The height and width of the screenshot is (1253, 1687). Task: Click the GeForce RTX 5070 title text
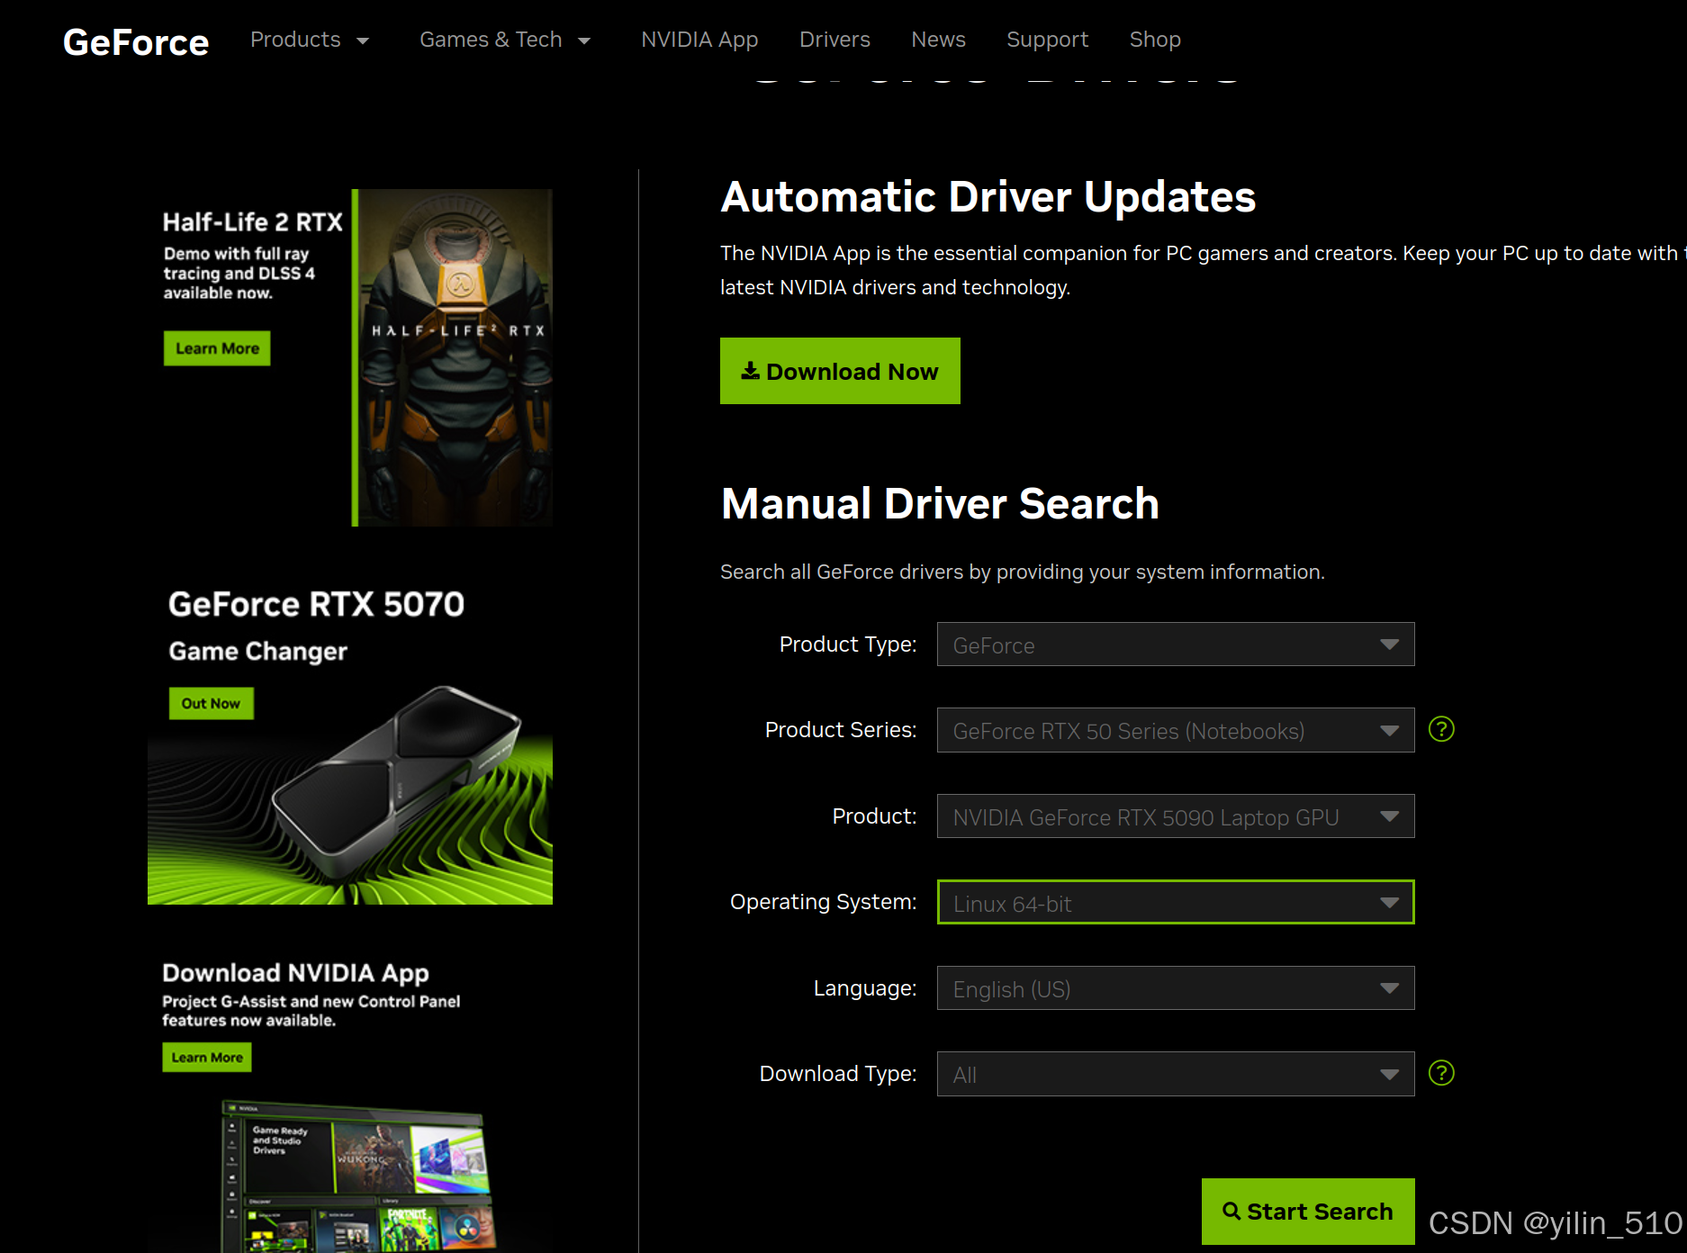pyautogui.click(x=316, y=604)
